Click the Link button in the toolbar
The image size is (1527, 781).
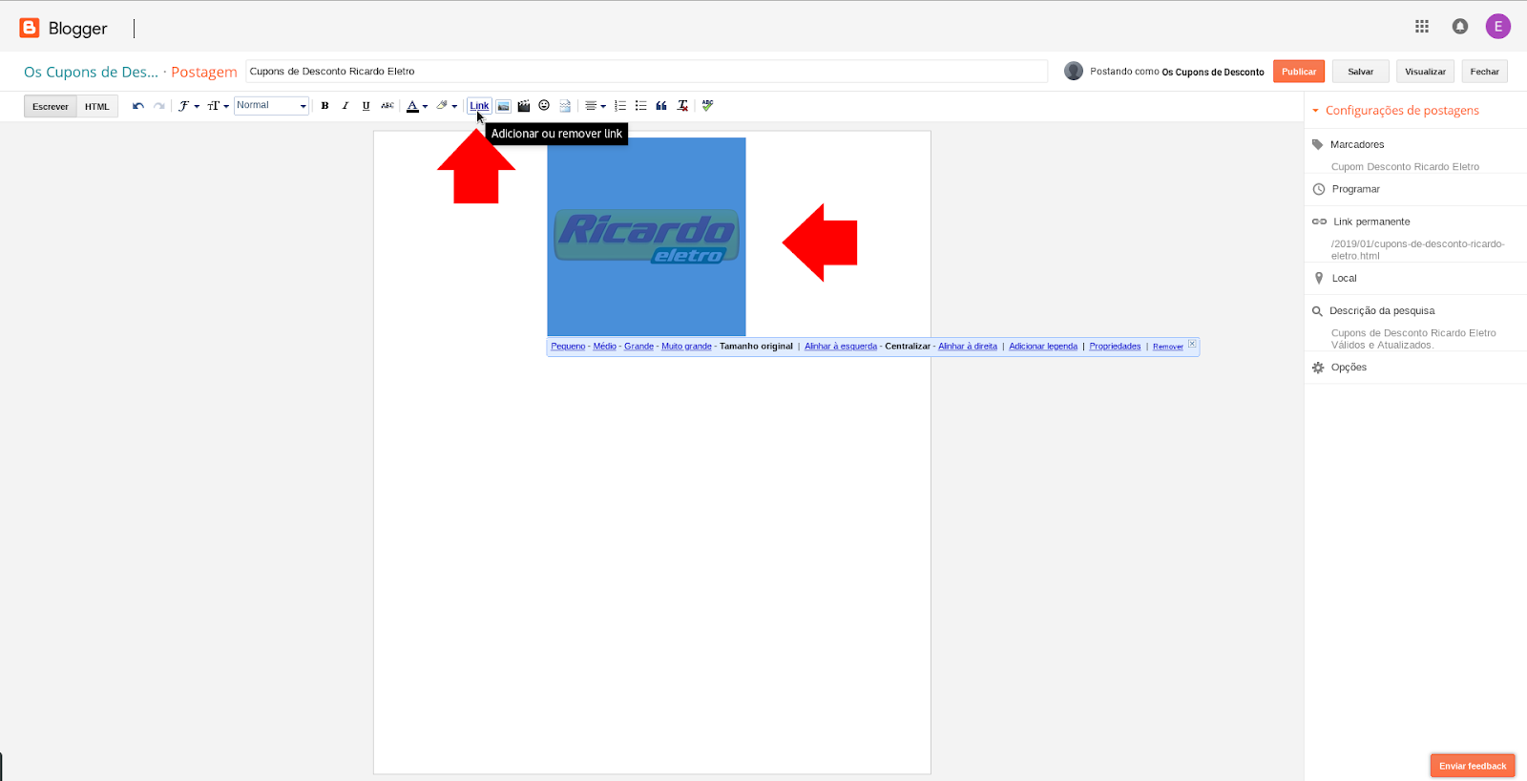point(479,106)
